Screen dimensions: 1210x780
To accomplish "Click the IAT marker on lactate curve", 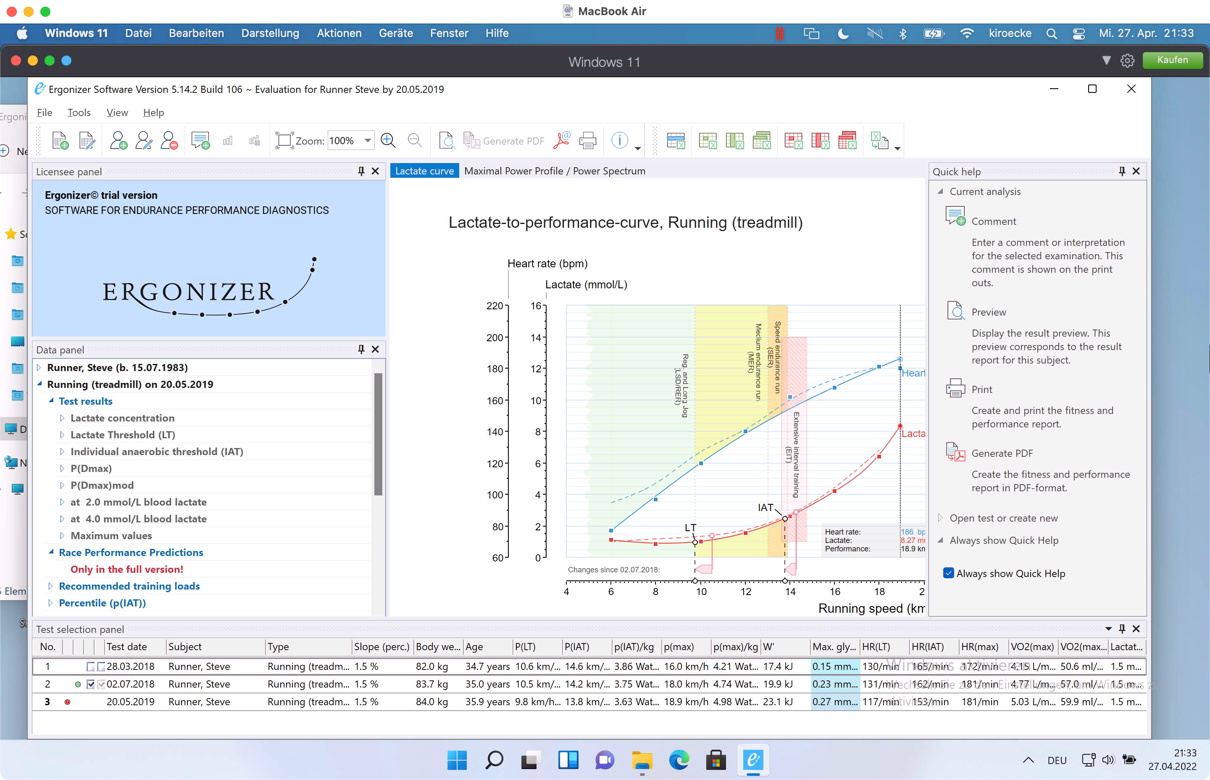I will (x=785, y=518).
